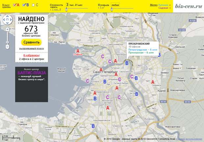
Task: Uncheck the class B checkbox
Action: click(24, 5)
